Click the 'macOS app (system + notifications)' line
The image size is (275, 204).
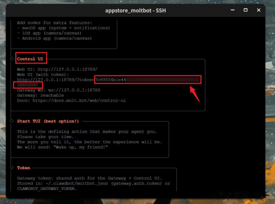(x=63, y=28)
